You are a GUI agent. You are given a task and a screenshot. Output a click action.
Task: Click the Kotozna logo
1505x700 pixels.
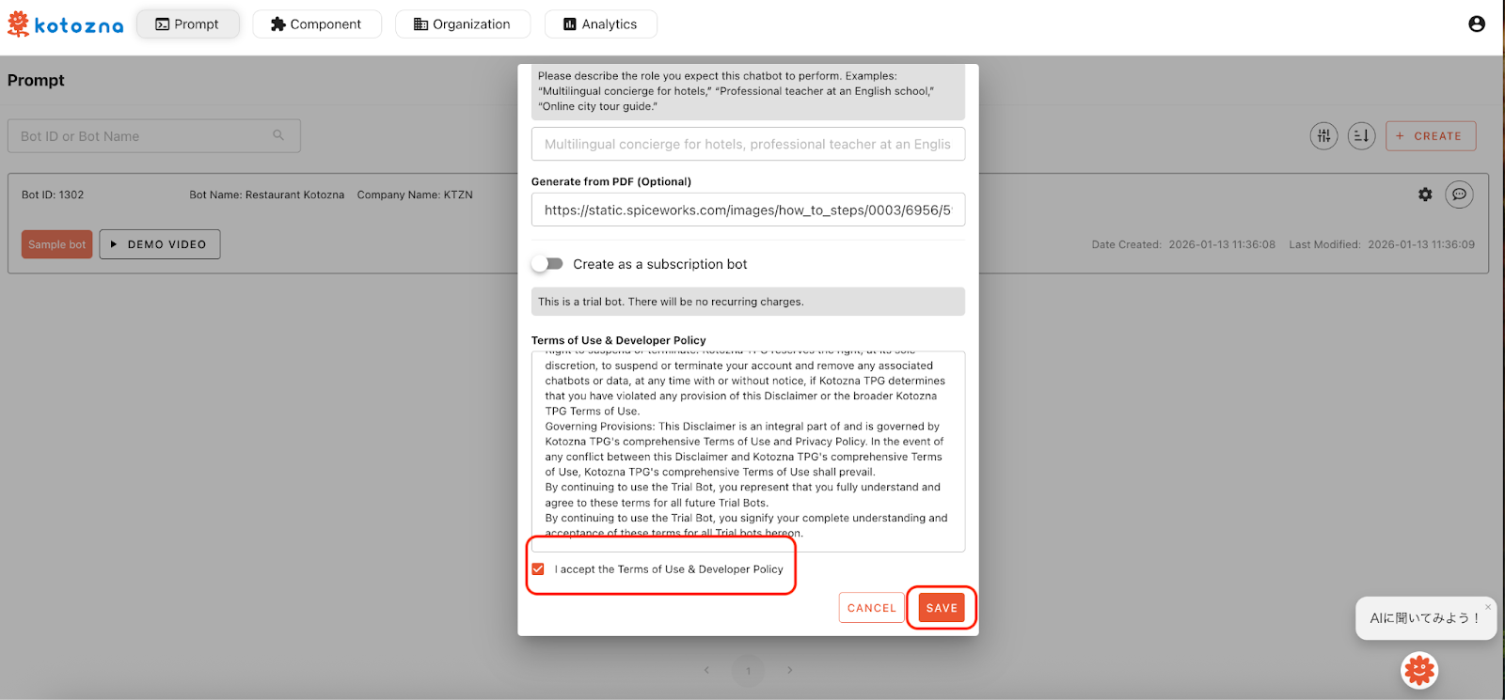[x=65, y=24]
